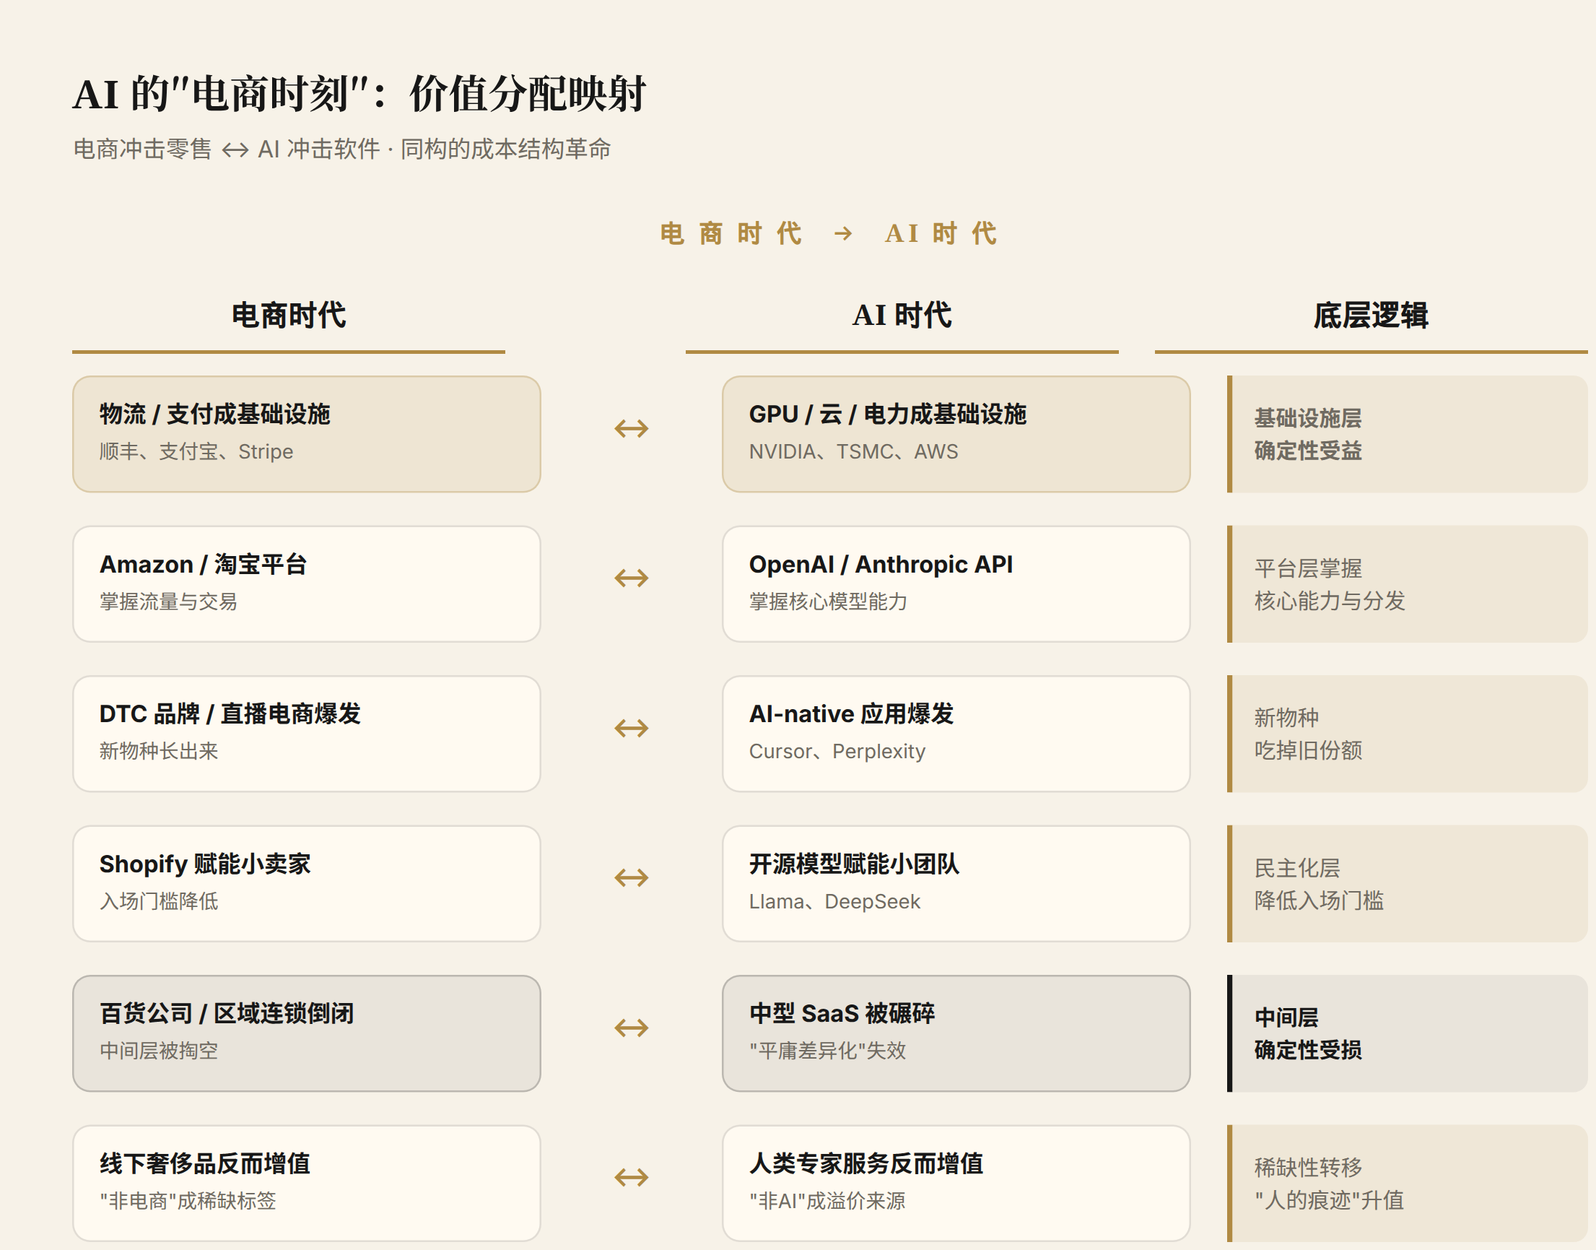Click the arrow in the subtitle after 电商冲击零售
The height and width of the screenshot is (1250, 1596).
235,150
